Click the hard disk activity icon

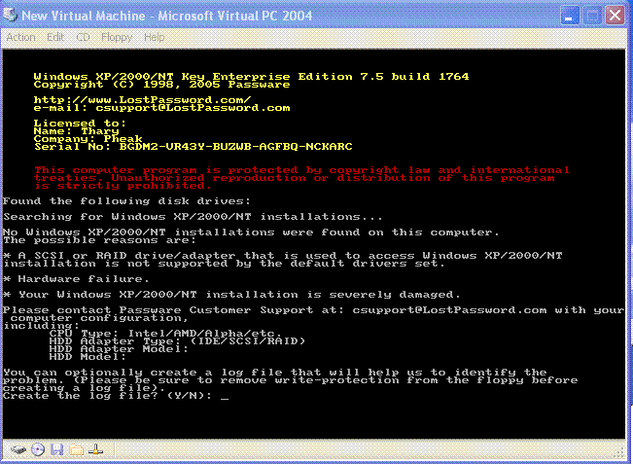coord(18,449)
